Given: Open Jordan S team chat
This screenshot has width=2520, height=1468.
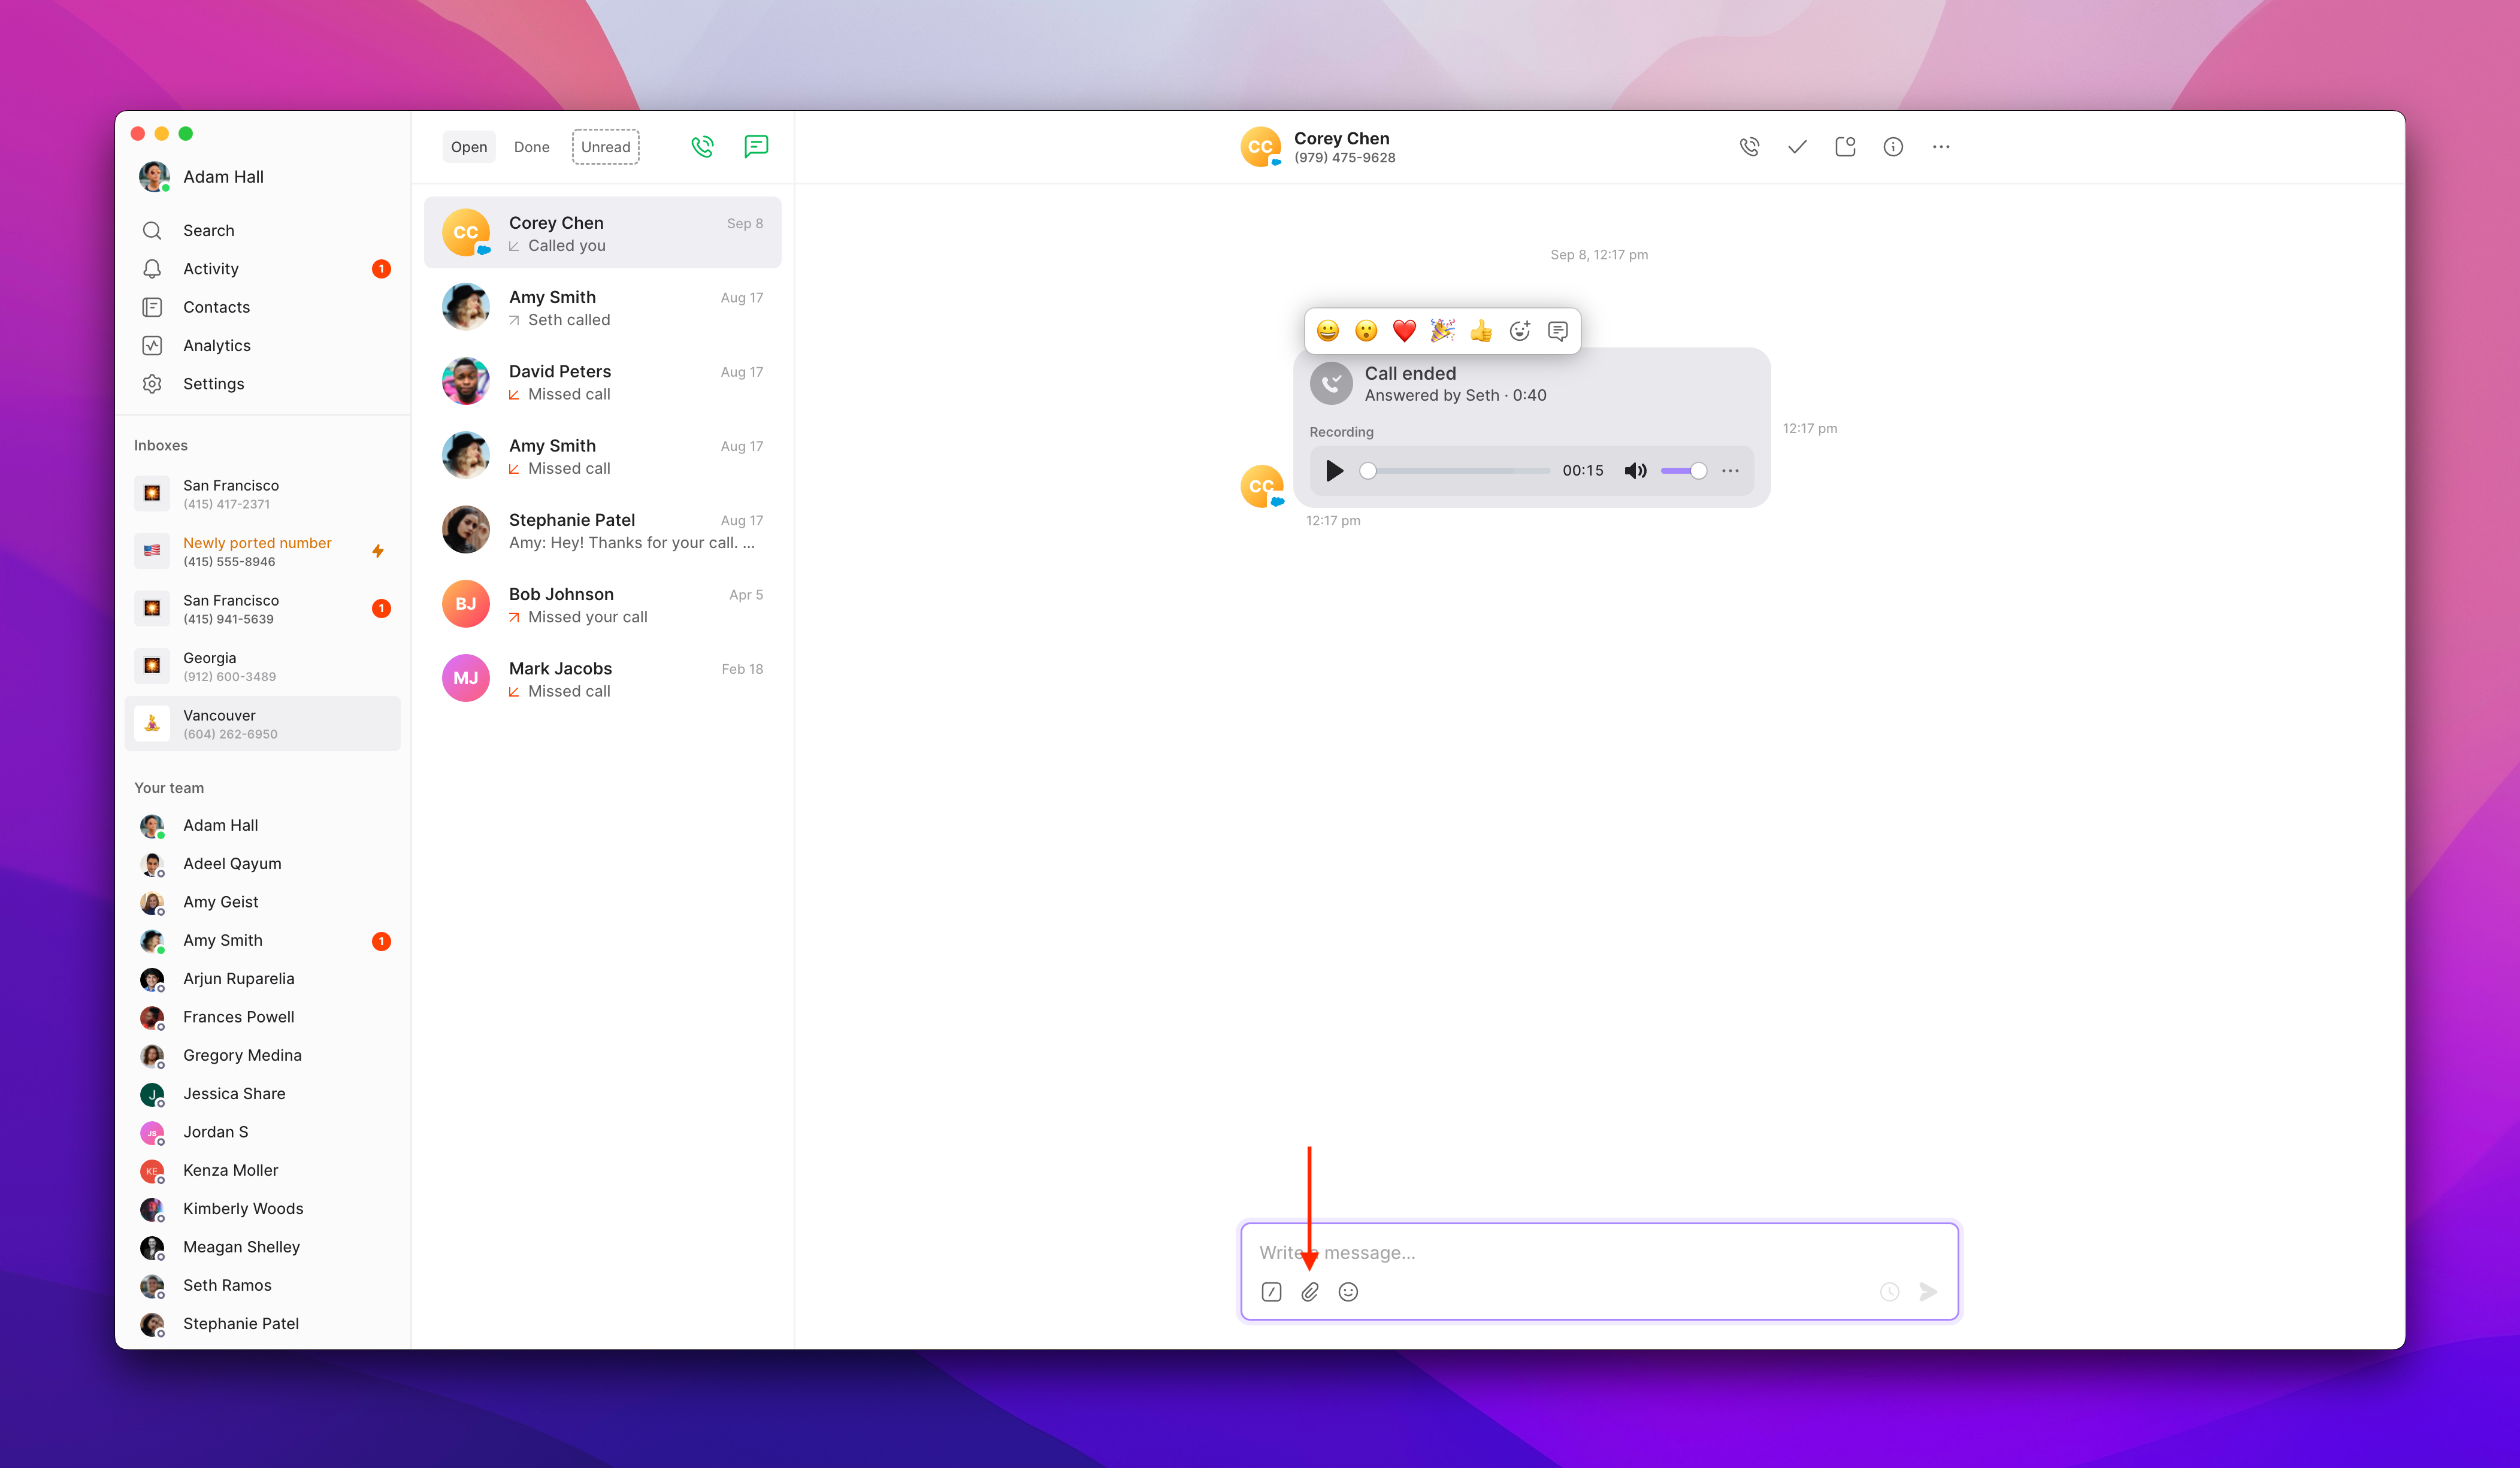Looking at the screenshot, I should (x=263, y=1132).
